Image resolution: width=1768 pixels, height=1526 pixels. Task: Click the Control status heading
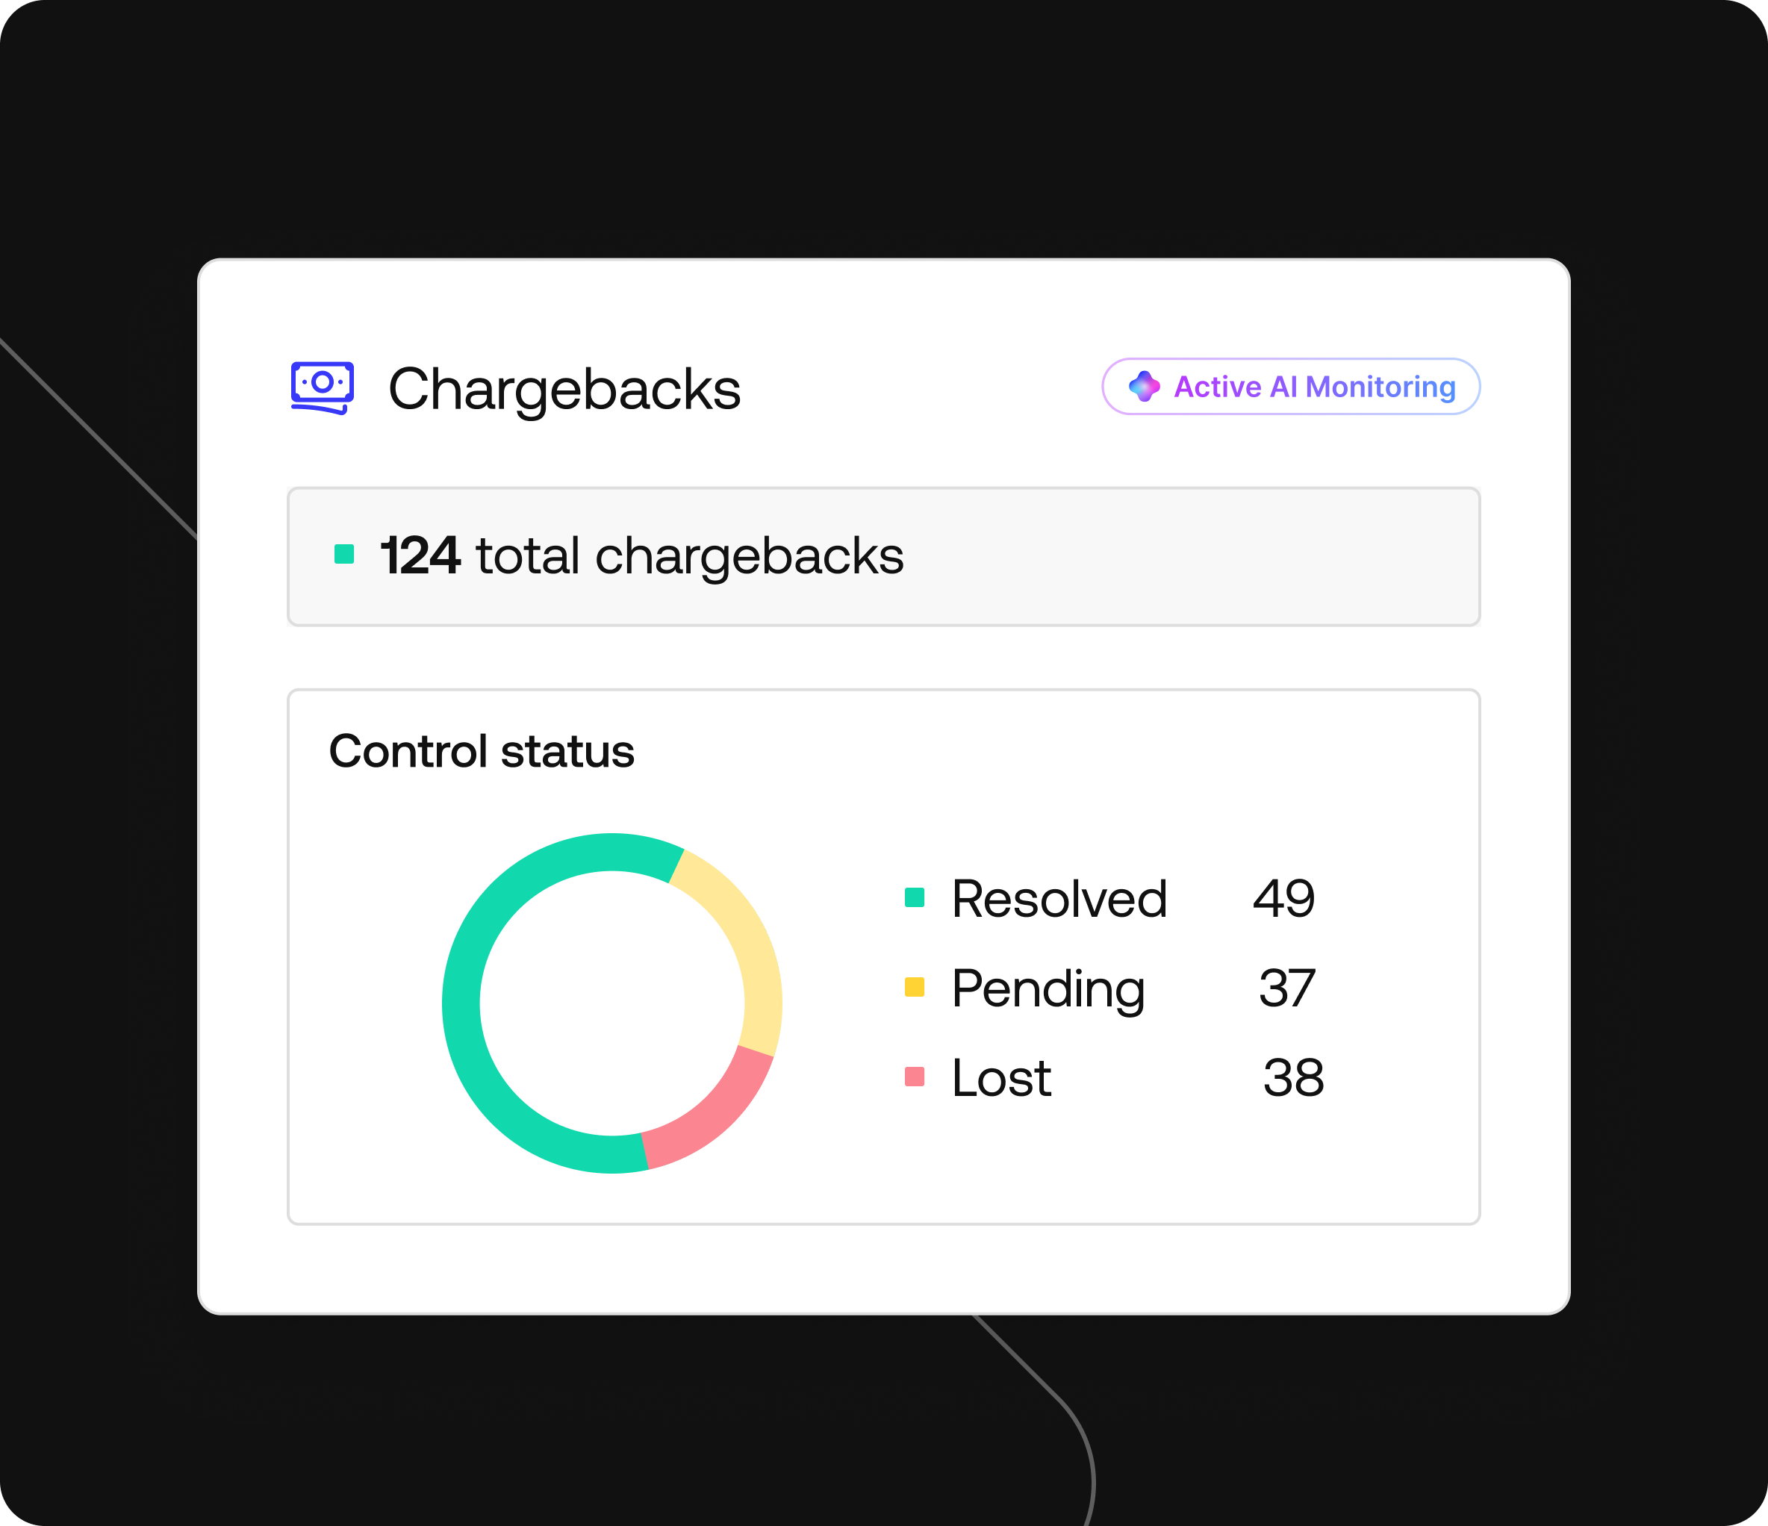point(482,751)
